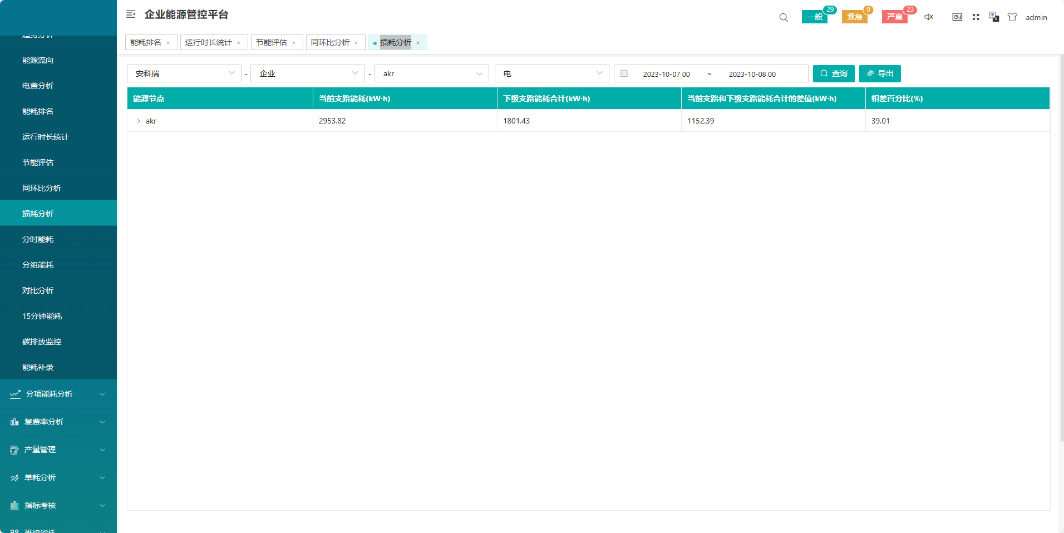Close the 能耗排名 tab

pos(168,43)
